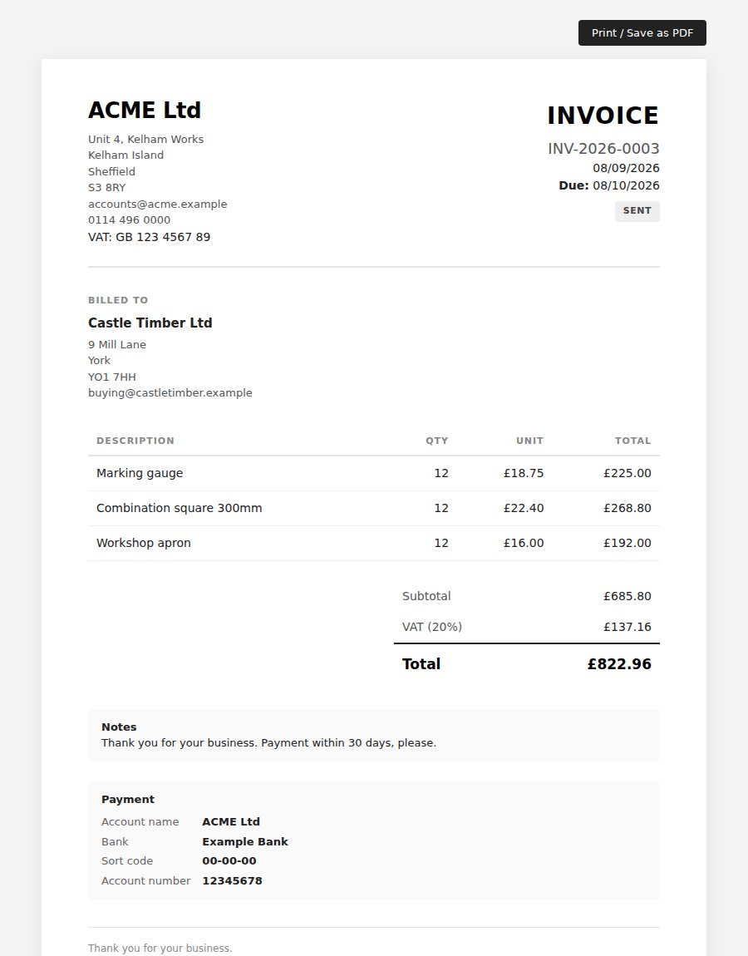Select phone number 0114 496 0000
748x956 pixels.
[130, 220]
